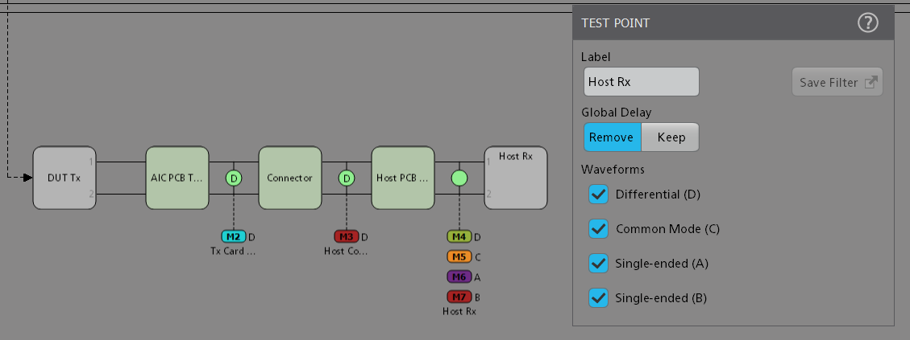Select test point after AIC PCB block
Image resolution: width=910 pixels, height=340 pixels.
tap(234, 178)
